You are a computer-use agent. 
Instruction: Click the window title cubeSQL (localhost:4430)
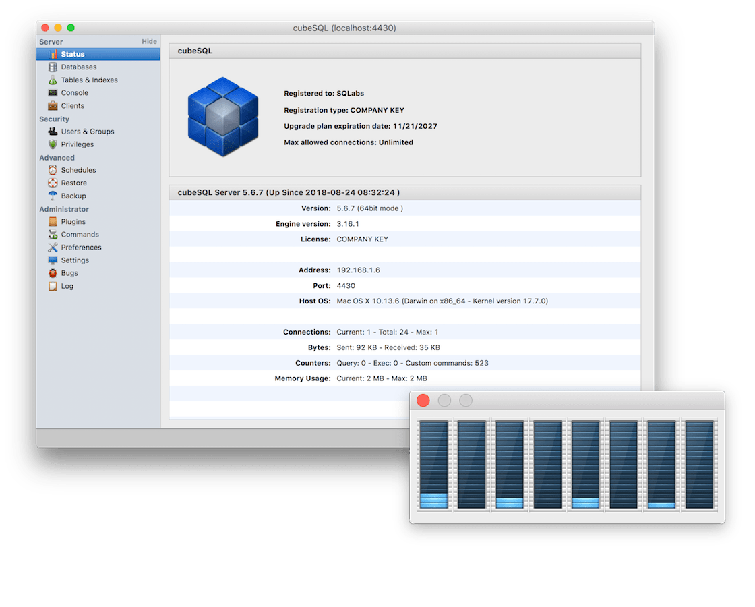[344, 28]
